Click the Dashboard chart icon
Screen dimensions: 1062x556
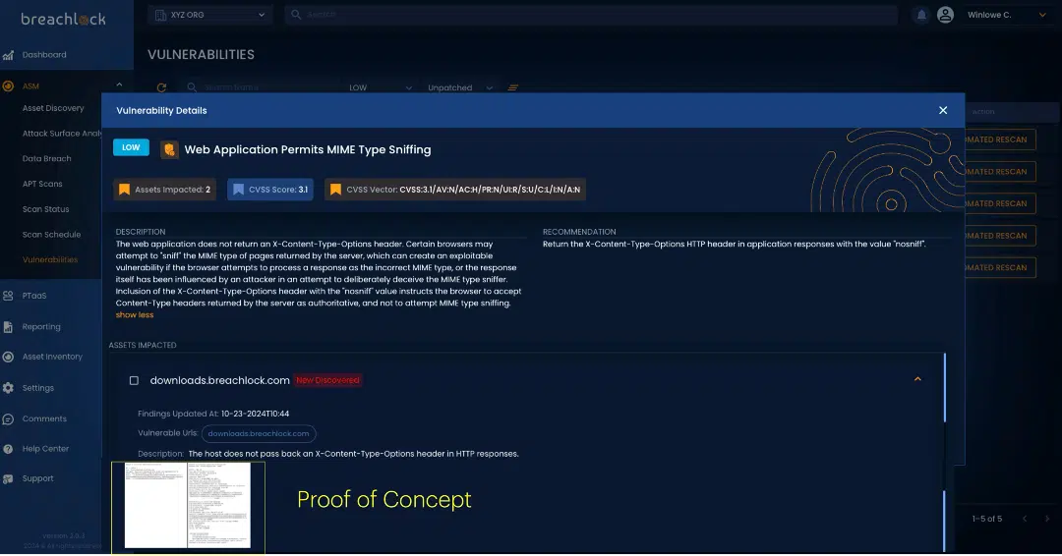click(x=8, y=55)
